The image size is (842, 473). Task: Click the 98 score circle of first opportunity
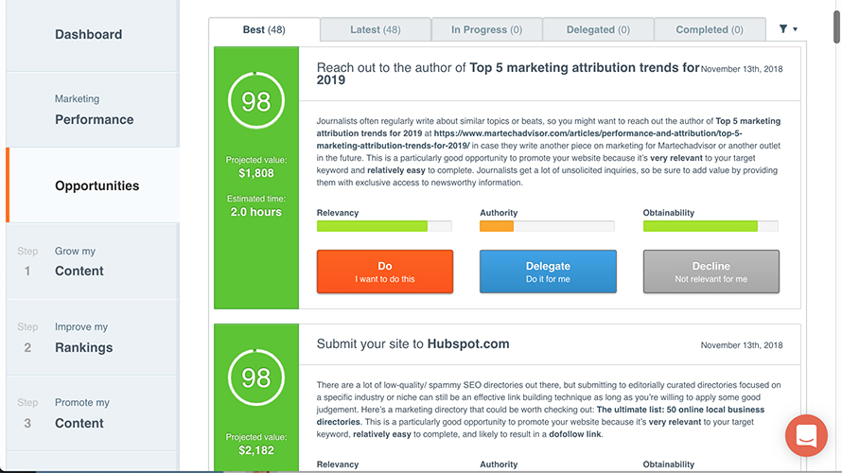click(x=255, y=101)
